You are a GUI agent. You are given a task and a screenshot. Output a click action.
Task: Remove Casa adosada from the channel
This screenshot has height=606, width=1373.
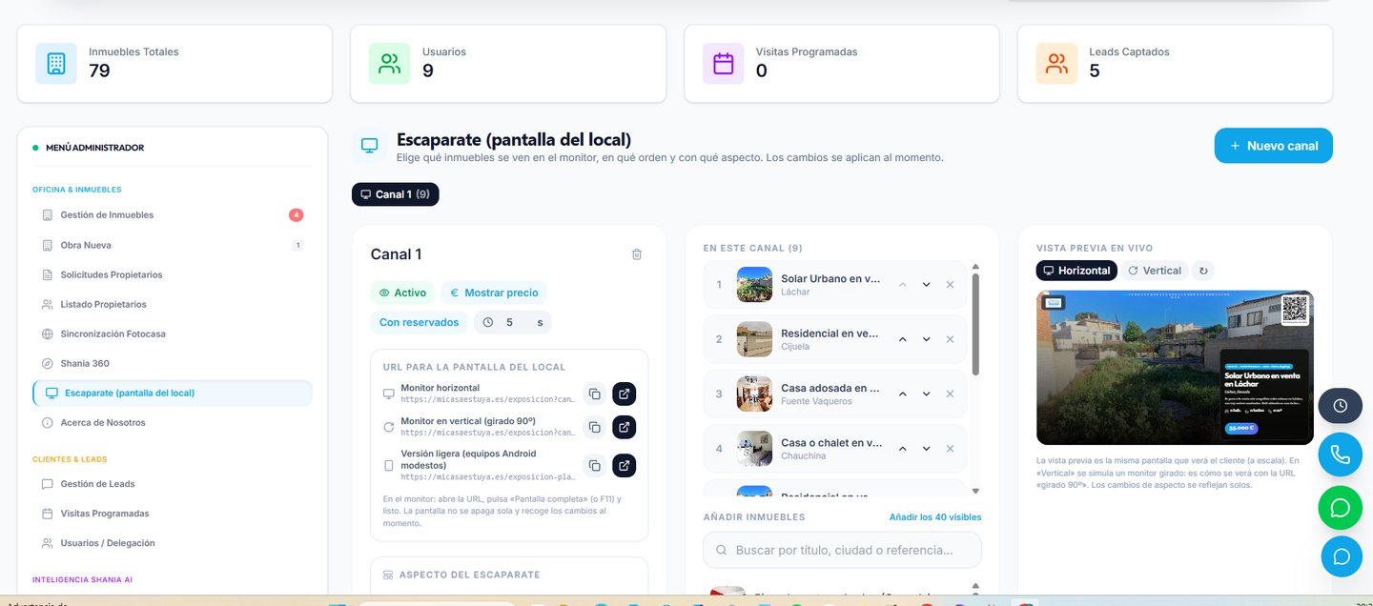[950, 394]
